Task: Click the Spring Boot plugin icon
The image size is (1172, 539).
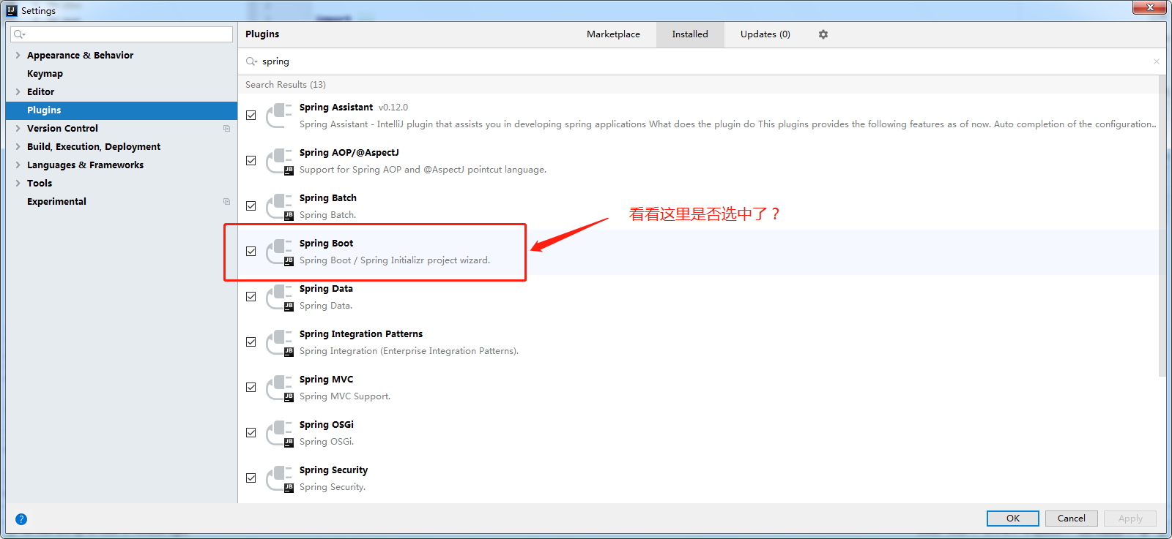Action: [279, 252]
